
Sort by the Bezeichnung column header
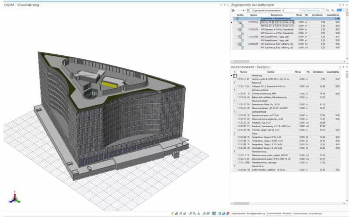tap(277, 15)
